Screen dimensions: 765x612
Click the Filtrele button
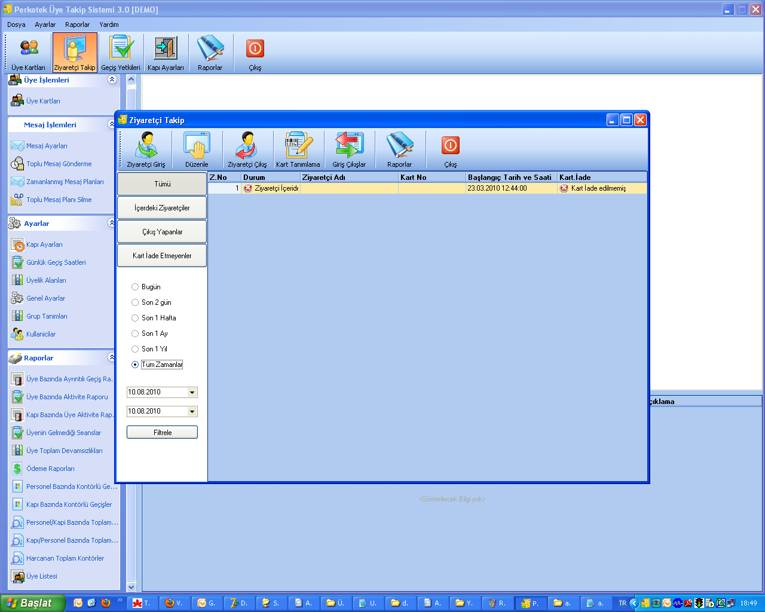point(162,432)
